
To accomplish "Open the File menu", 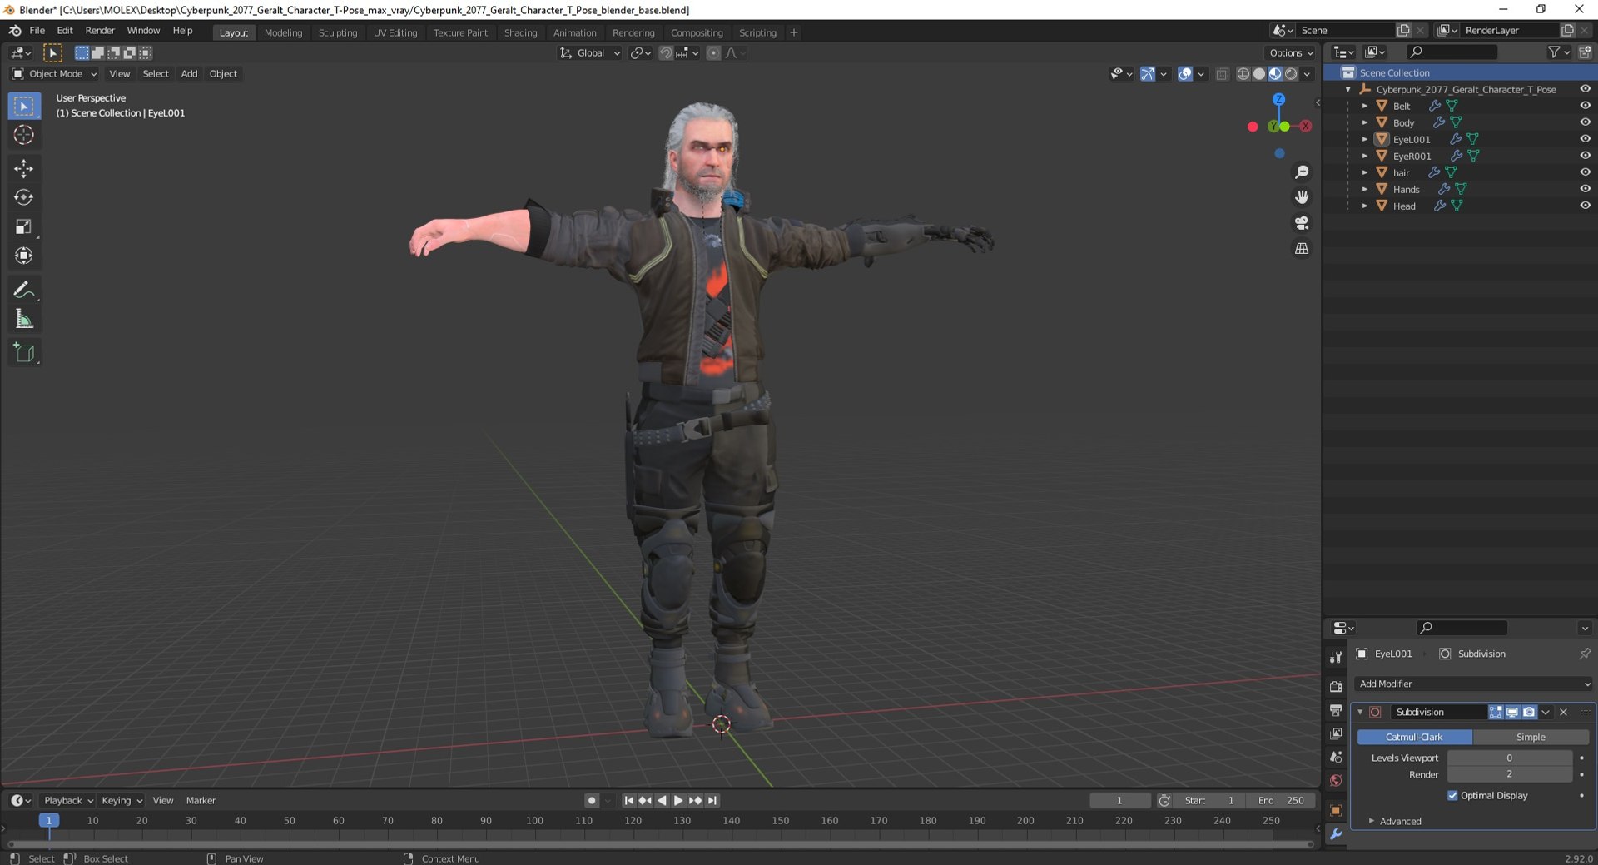I will [37, 31].
